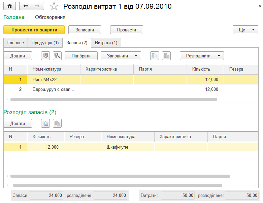
Task: Click Додати in the Запаси table toolbar
Action: 18,56
